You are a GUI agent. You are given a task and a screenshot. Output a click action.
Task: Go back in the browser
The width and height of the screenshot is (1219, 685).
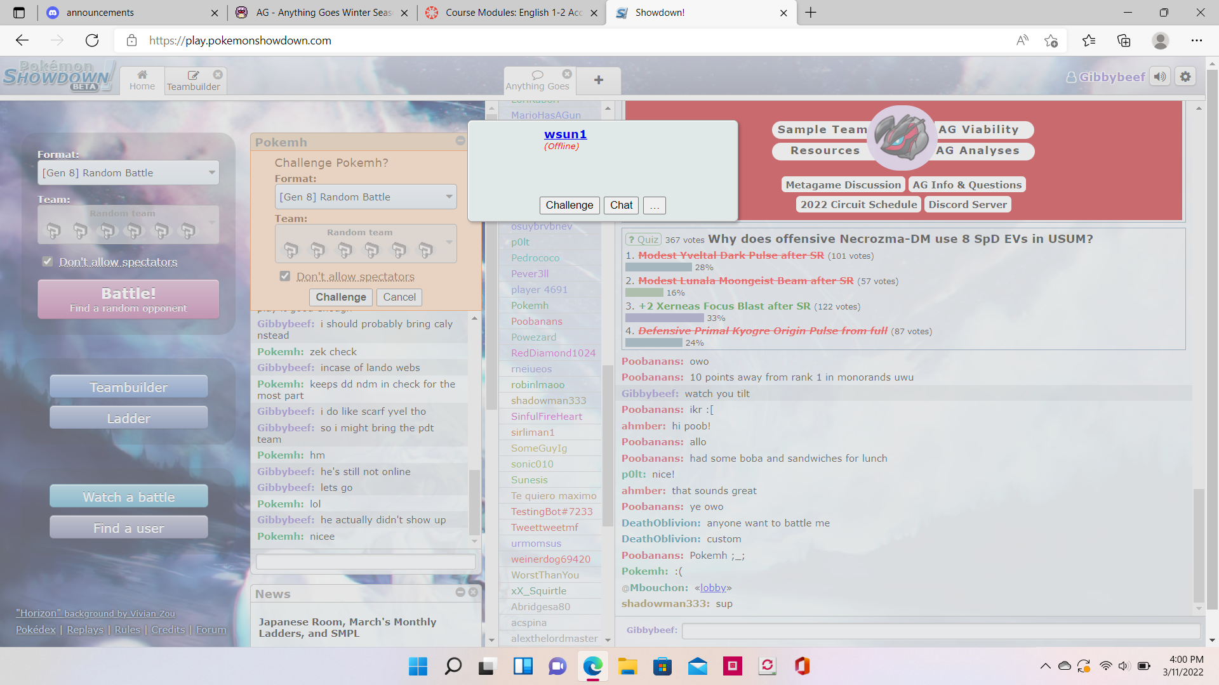pos(22,41)
